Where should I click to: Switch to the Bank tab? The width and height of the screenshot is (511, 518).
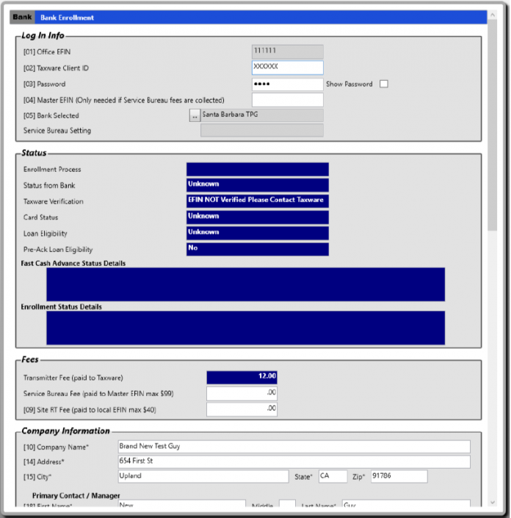pyautogui.click(x=22, y=17)
